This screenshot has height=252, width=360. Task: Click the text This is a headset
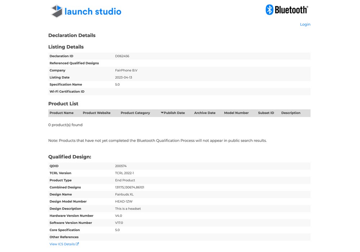click(x=128, y=209)
